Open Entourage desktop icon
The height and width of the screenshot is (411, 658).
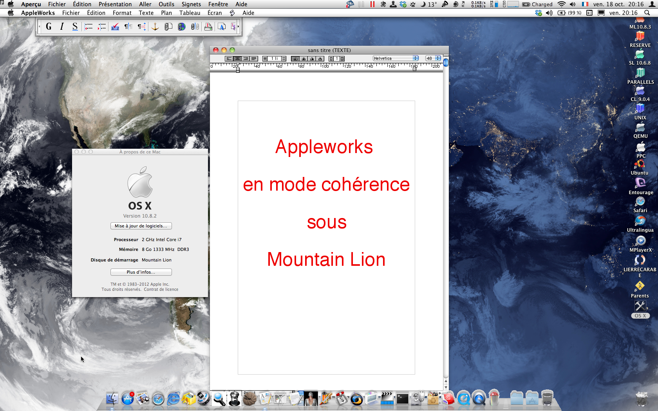[641, 186]
